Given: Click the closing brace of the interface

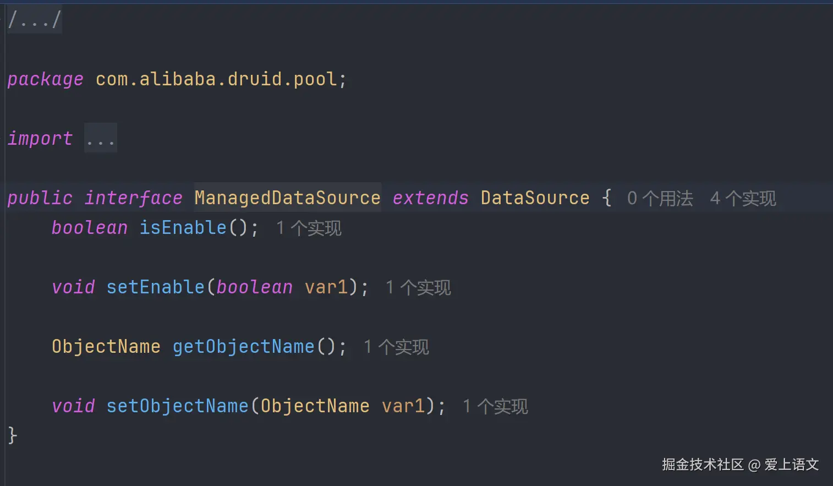Looking at the screenshot, I should (x=13, y=435).
